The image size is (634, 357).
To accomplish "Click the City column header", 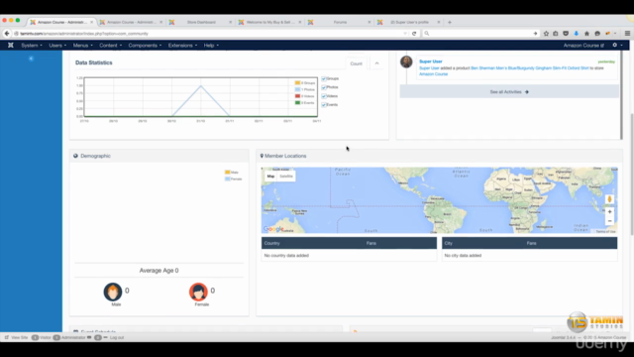I will click(x=449, y=243).
